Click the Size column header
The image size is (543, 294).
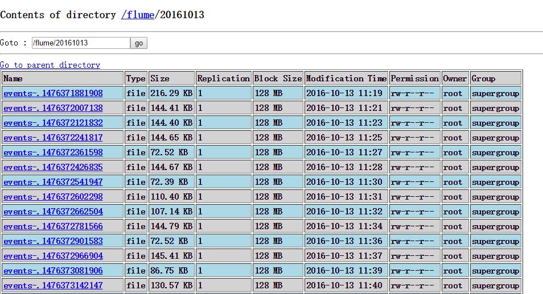(x=171, y=78)
